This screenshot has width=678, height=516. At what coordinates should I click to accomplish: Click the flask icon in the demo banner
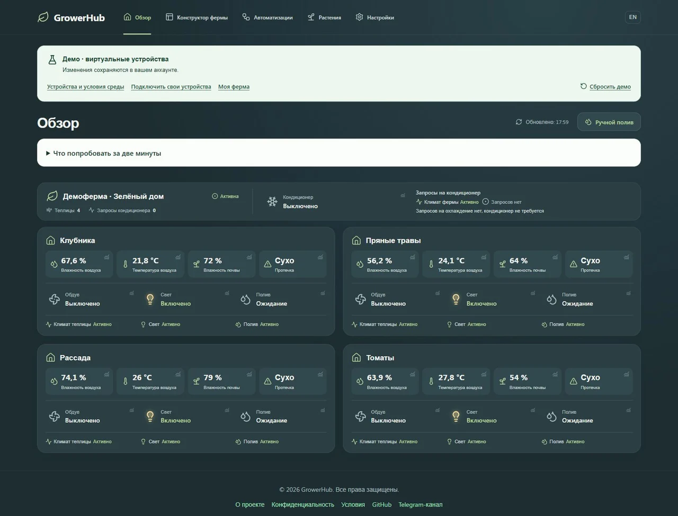pos(52,59)
